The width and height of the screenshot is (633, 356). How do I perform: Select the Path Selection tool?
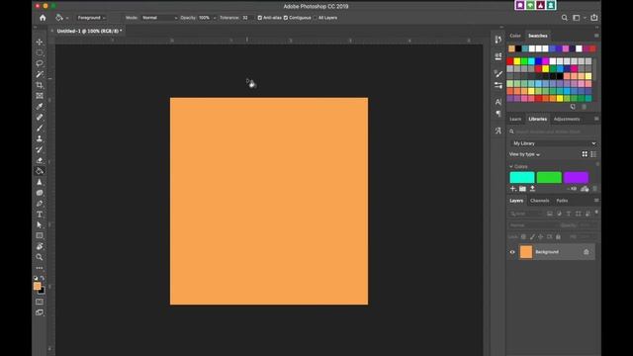click(40, 224)
